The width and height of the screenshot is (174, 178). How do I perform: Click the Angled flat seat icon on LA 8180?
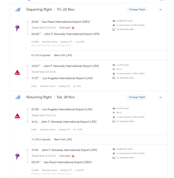click(x=114, y=21)
